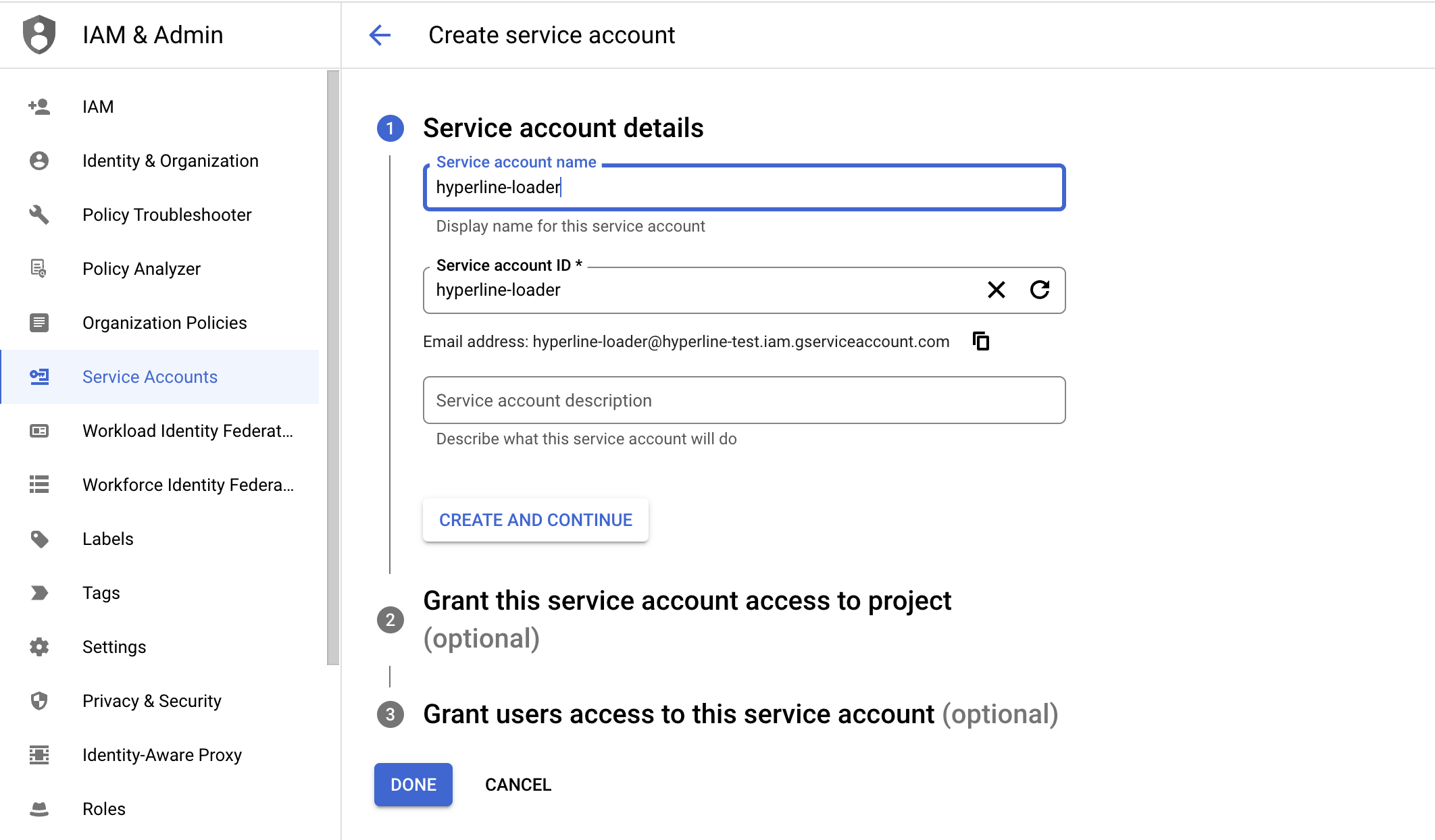Click the Labels tag icon
The image size is (1435, 840).
click(x=39, y=539)
